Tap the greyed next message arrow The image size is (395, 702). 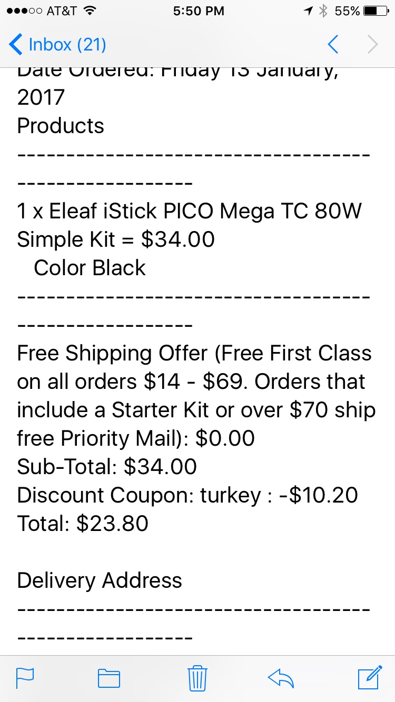point(372,45)
